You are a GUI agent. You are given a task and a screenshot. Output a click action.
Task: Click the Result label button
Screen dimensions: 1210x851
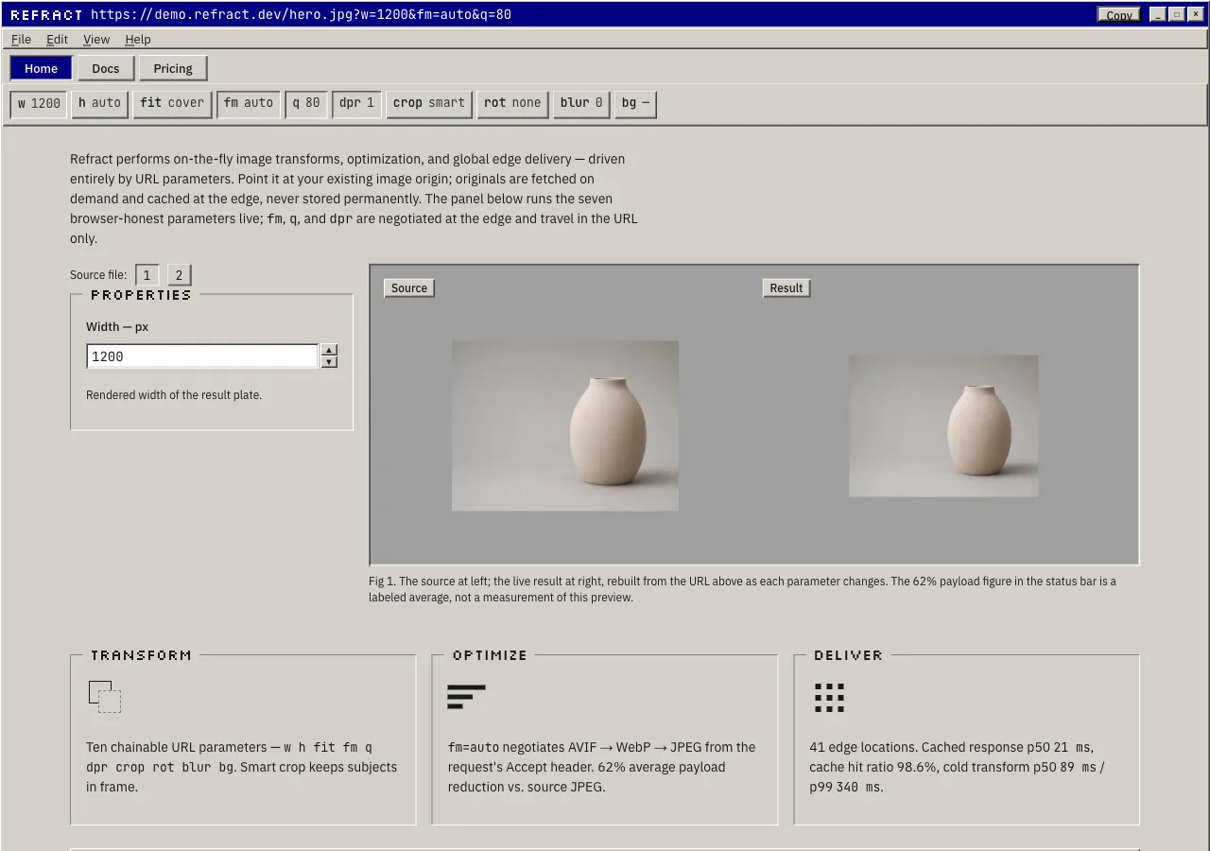click(x=786, y=287)
